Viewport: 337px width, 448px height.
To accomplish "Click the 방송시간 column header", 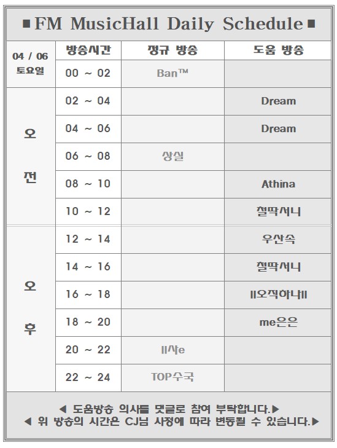I will coord(88,50).
